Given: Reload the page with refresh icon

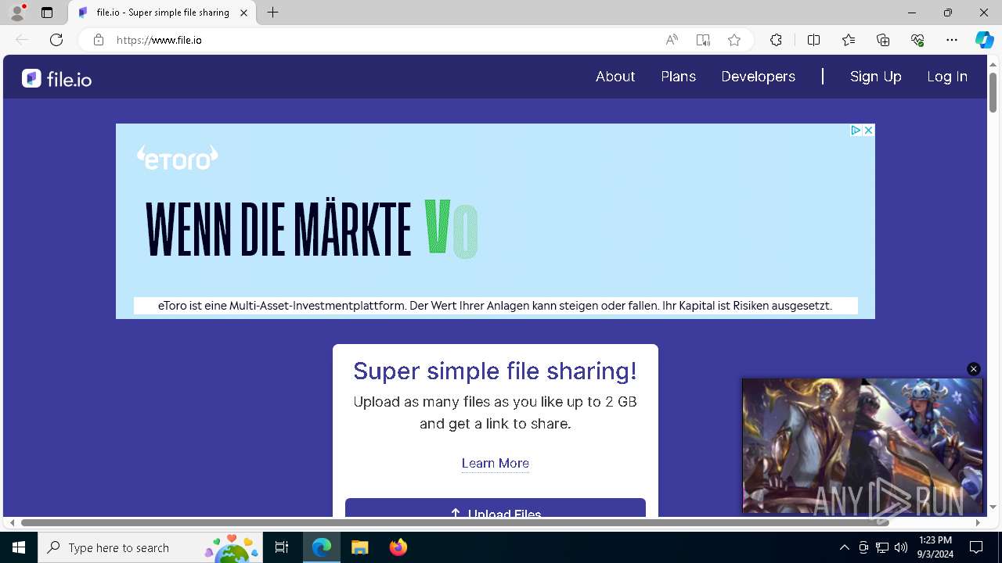Looking at the screenshot, I should pos(56,40).
